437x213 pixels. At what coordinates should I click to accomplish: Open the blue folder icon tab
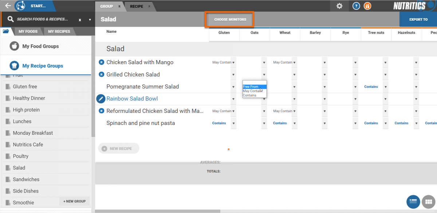[x=6, y=31]
